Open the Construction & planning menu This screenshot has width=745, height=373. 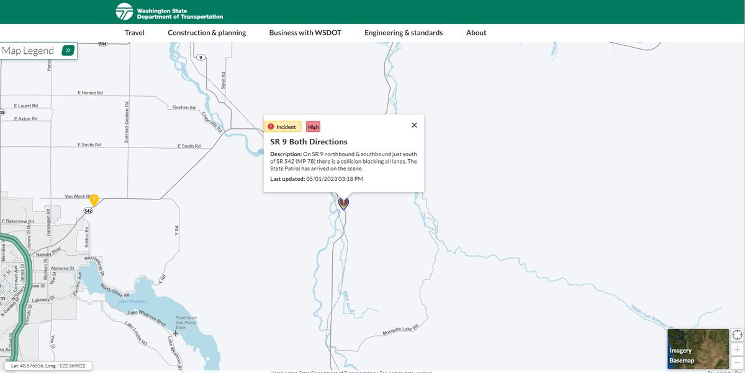207,32
